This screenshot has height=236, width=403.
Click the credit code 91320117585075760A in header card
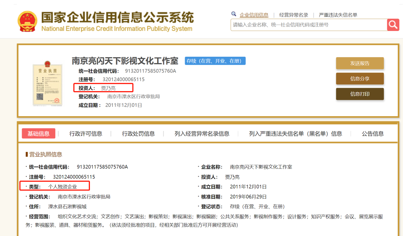tap(150, 71)
